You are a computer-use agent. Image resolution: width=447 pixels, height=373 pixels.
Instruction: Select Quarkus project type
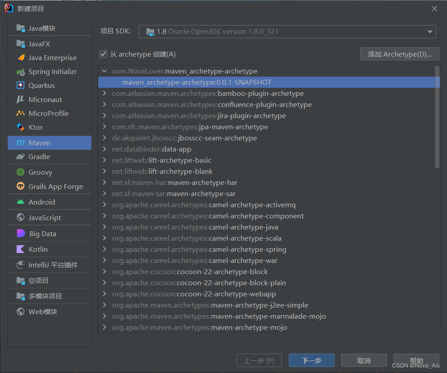50,86
